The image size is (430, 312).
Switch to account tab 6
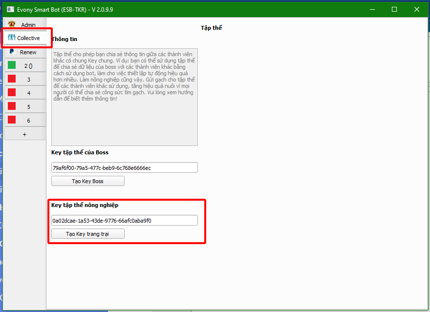pos(28,120)
